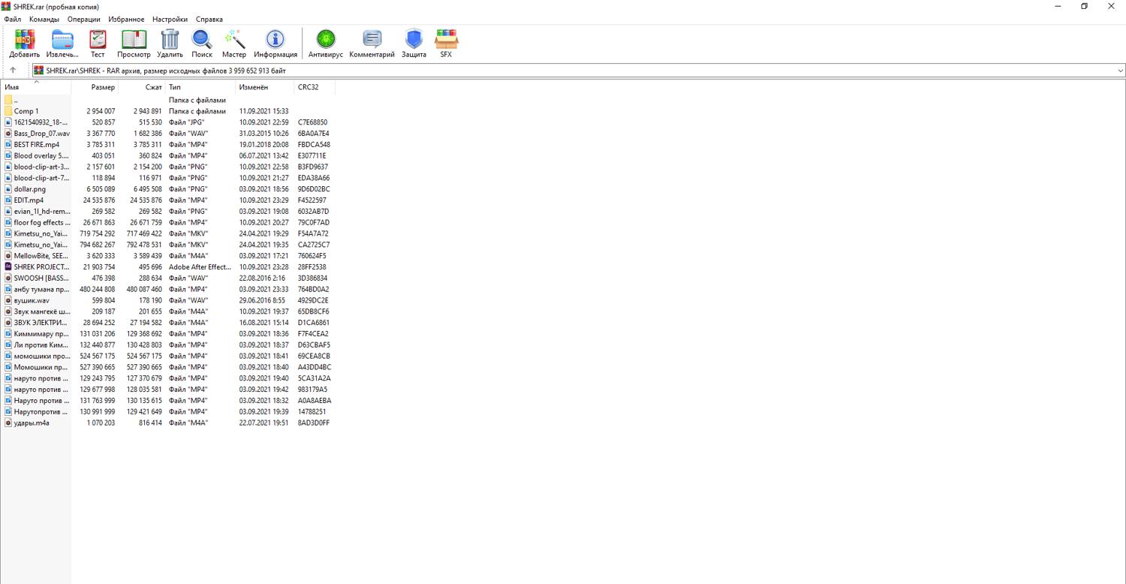Click the вушик.wav file icon

coord(8,300)
